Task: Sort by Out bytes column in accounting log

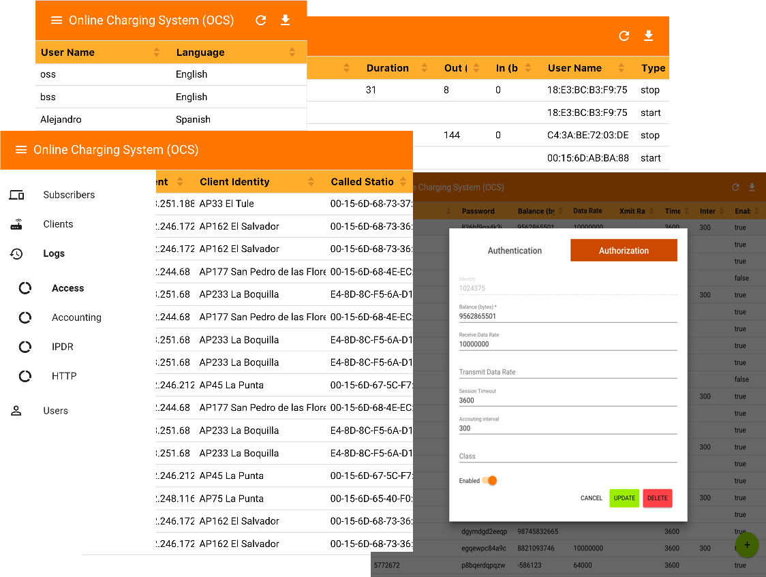Action: point(476,68)
